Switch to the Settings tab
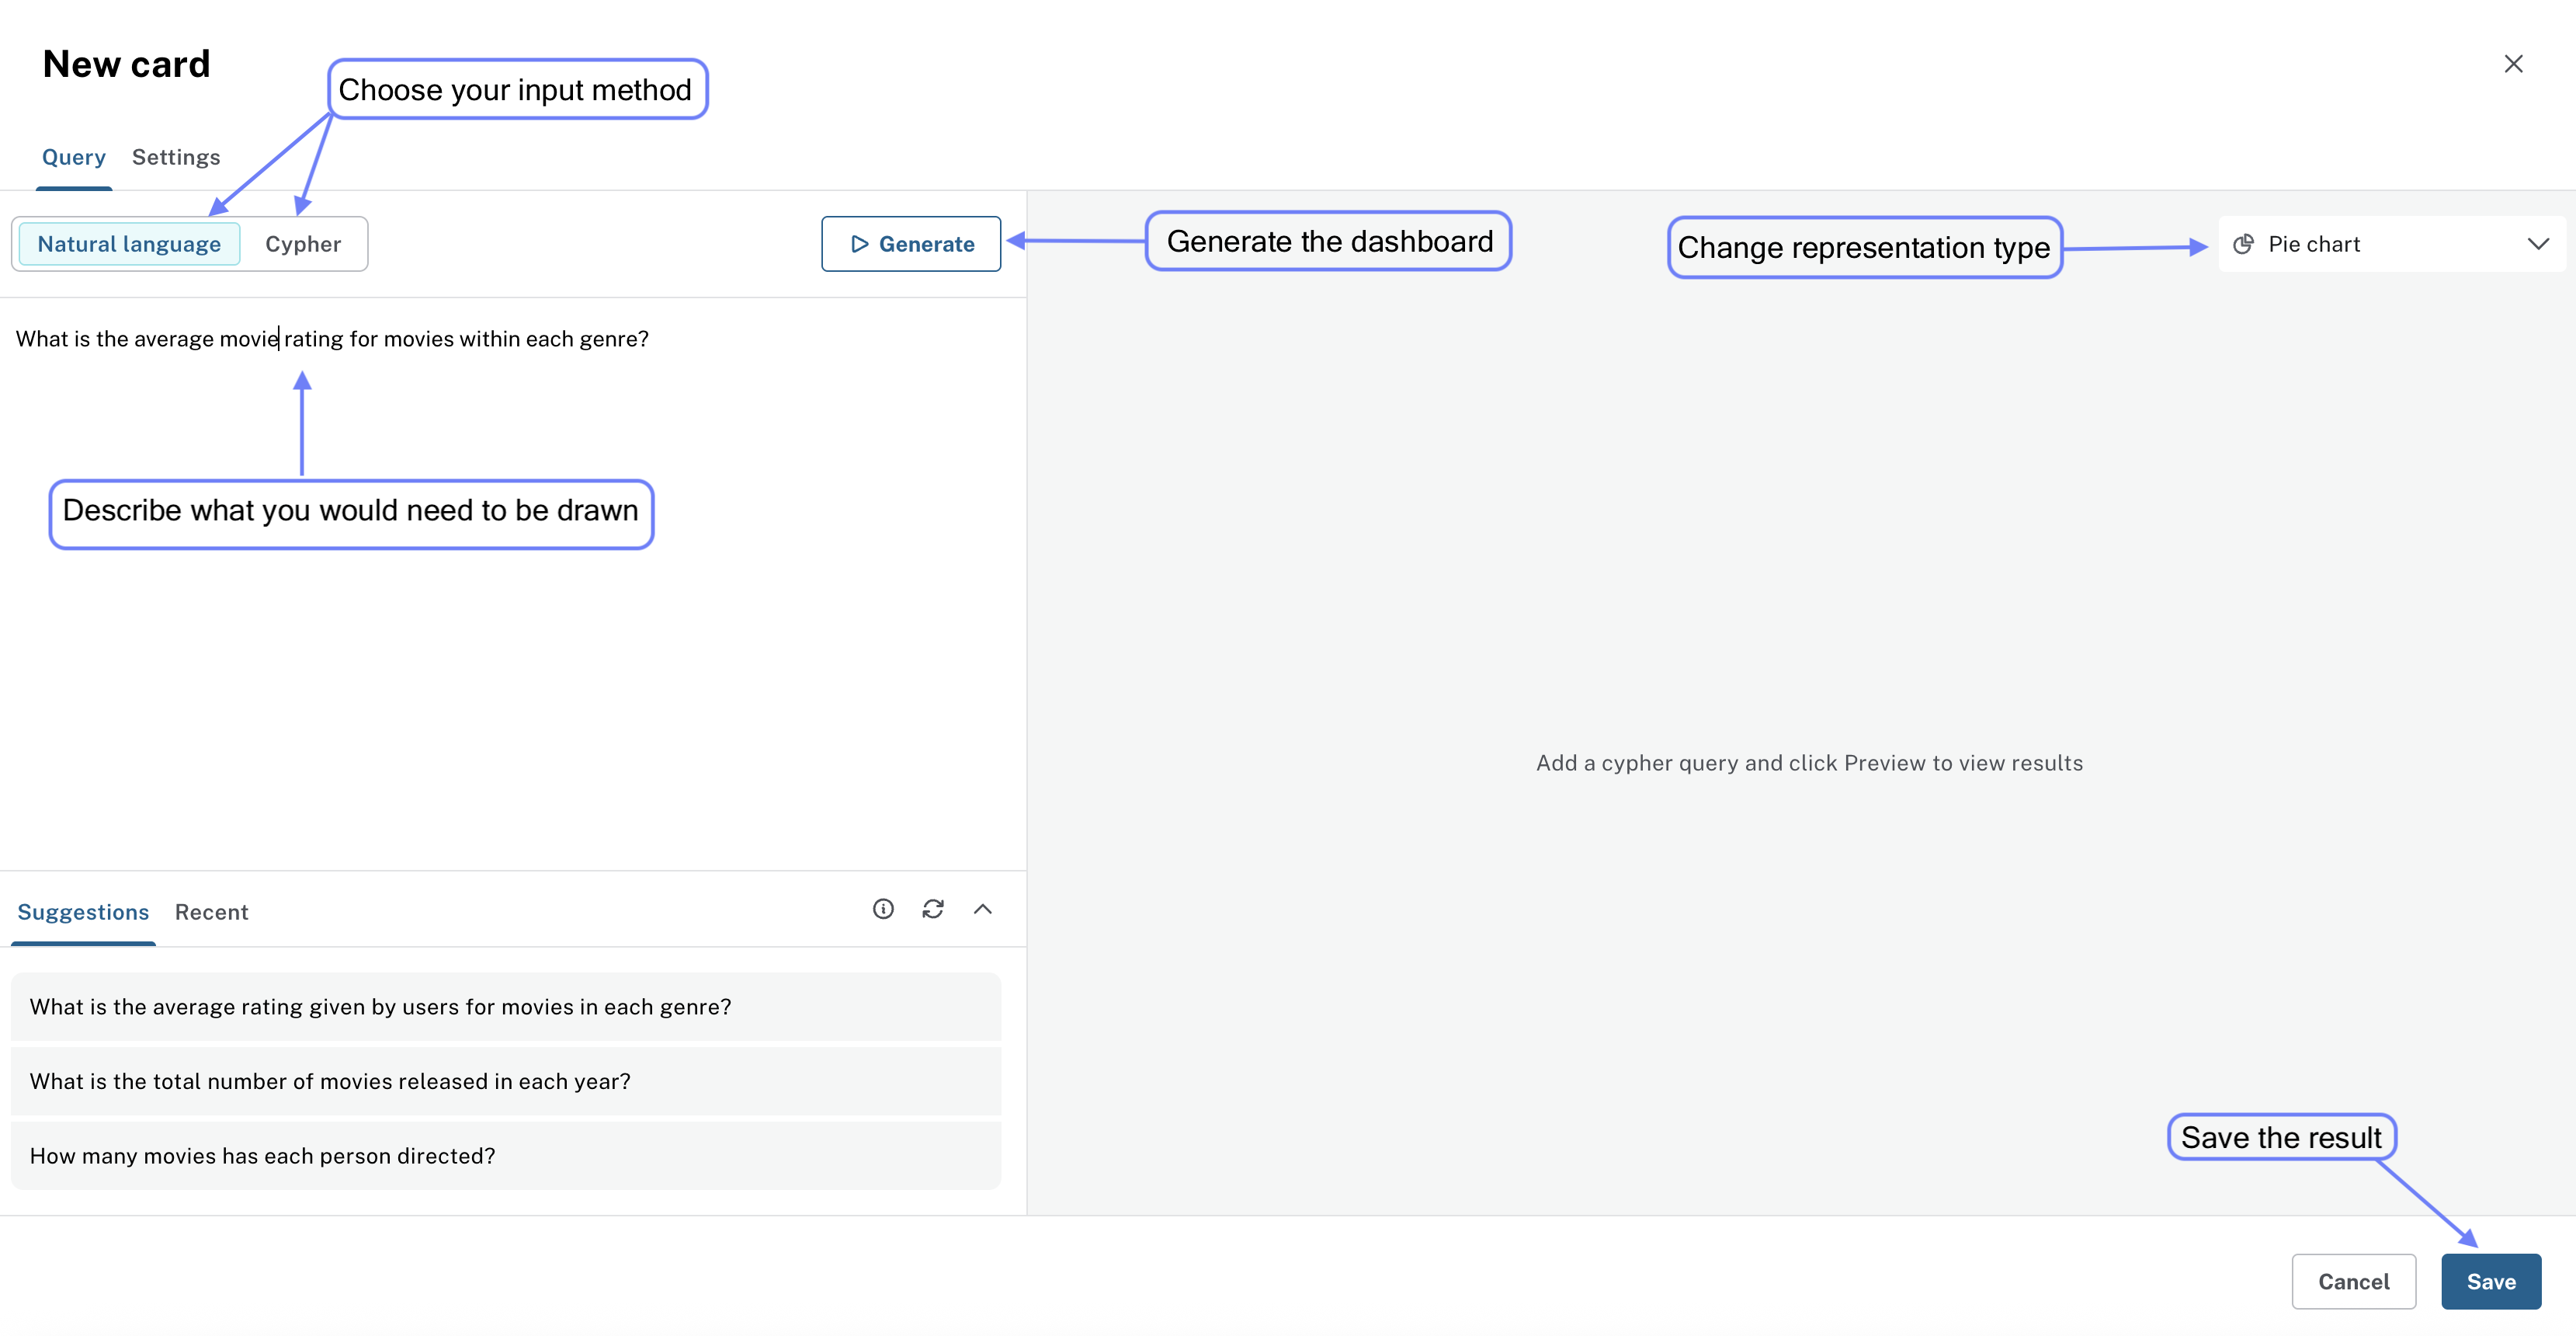 click(x=176, y=156)
